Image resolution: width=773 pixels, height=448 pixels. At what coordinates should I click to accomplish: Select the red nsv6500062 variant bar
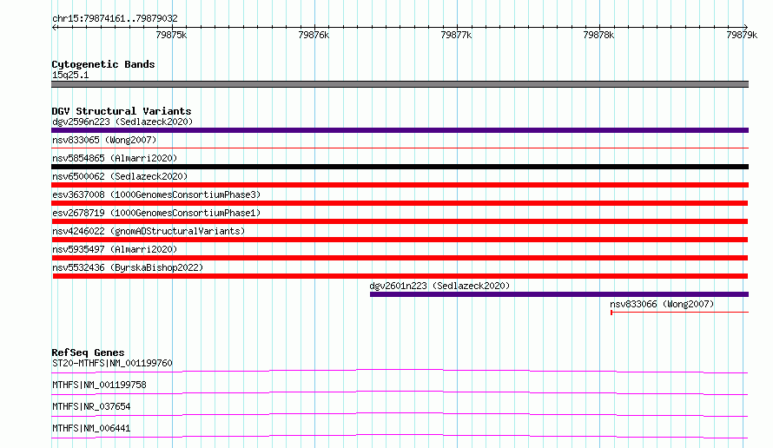point(400,185)
